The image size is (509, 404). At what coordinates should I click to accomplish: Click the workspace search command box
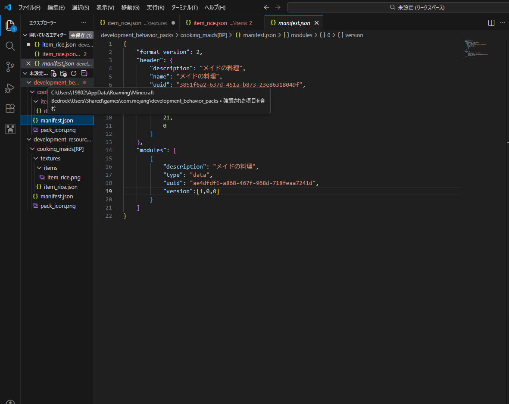[416, 7]
